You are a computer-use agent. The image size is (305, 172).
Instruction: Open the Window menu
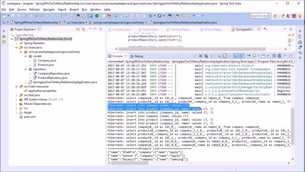(x=95, y=10)
